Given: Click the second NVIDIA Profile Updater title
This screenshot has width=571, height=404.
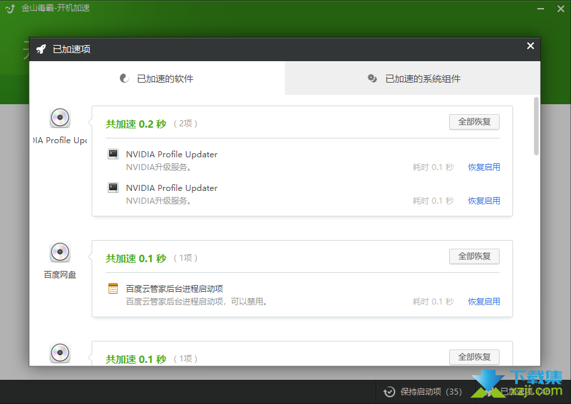Looking at the screenshot, I should click(172, 188).
